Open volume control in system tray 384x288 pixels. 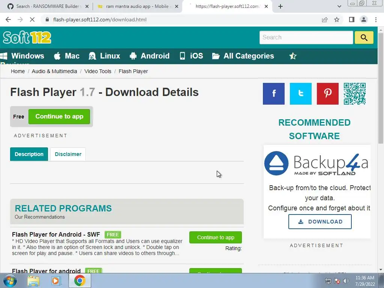(346, 281)
